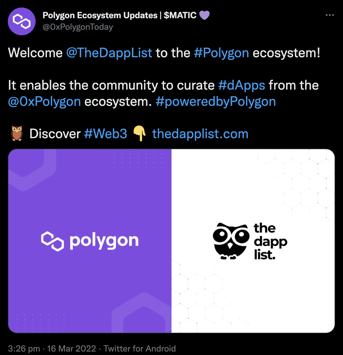Open the purple half of the image
Viewport: 343px width, 355px height.
click(x=90, y=241)
